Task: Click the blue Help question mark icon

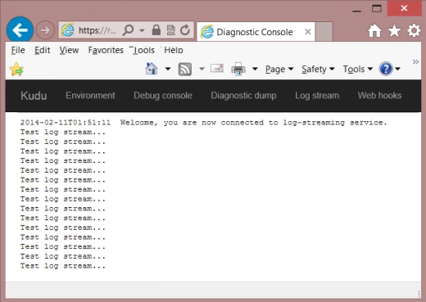Action: [x=386, y=69]
